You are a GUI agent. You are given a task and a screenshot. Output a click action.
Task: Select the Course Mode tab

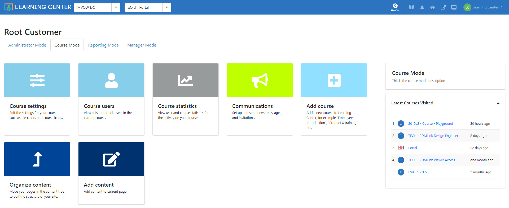67,45
